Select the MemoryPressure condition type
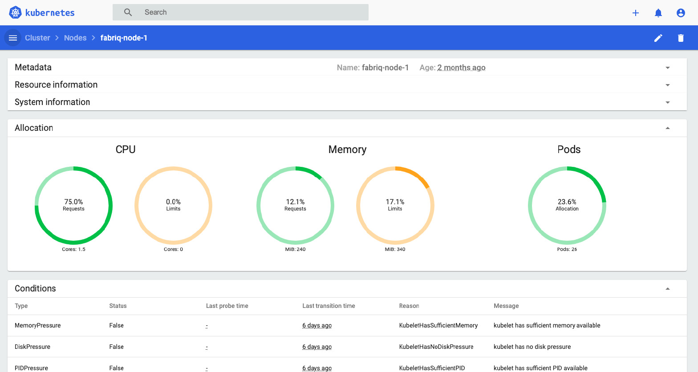 pyautogui.click(x=38, y=325)
